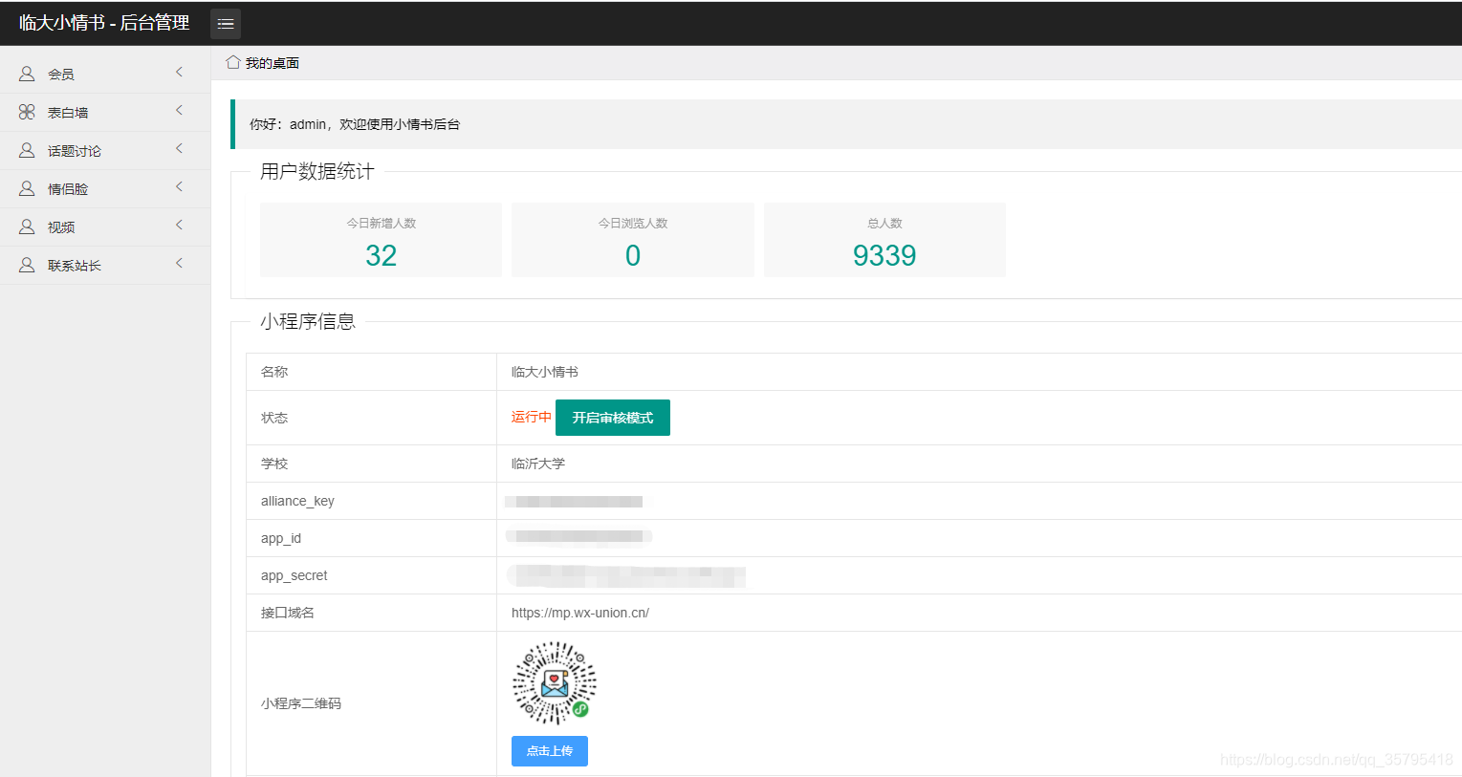Click the four-circle icon beside 表白墙

27,112
